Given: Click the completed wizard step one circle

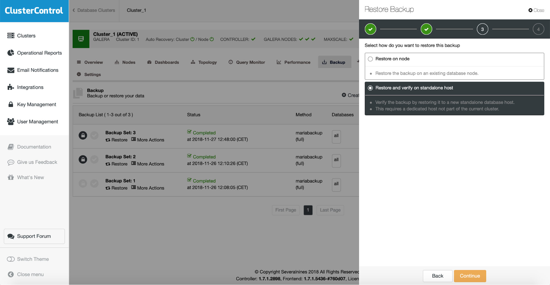Looking at the screenshot, I should 370,29.
